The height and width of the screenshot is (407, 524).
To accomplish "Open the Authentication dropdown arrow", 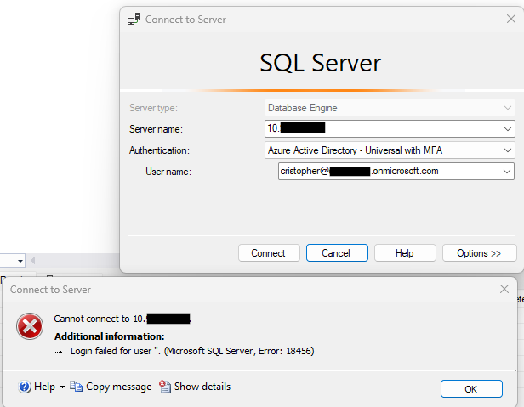I will pos(507,150).
